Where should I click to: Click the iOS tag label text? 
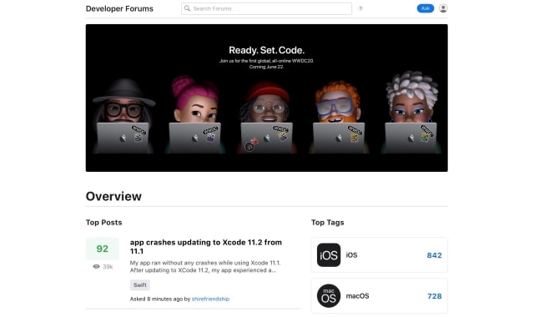click(351, 255)
